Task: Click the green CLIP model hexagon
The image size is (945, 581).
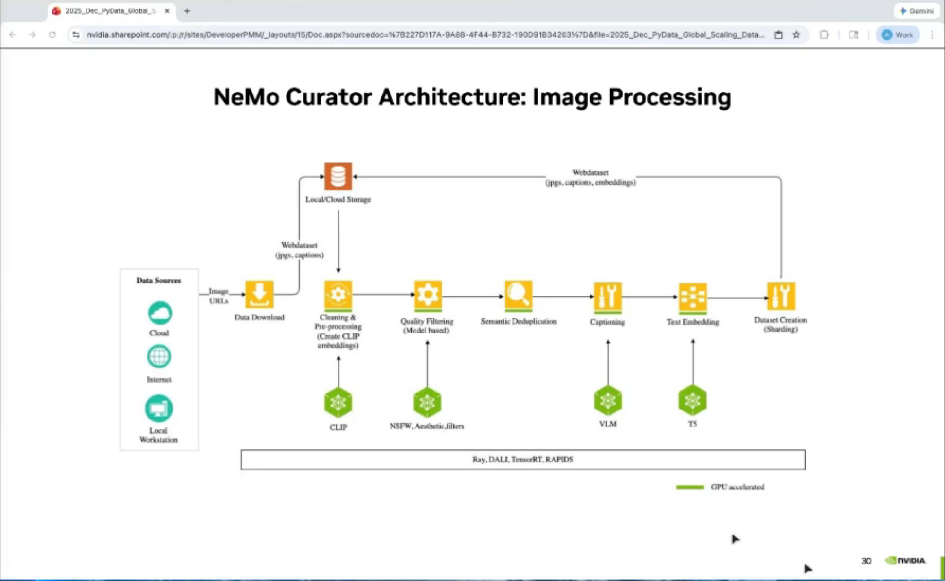Action: point(338,402)
